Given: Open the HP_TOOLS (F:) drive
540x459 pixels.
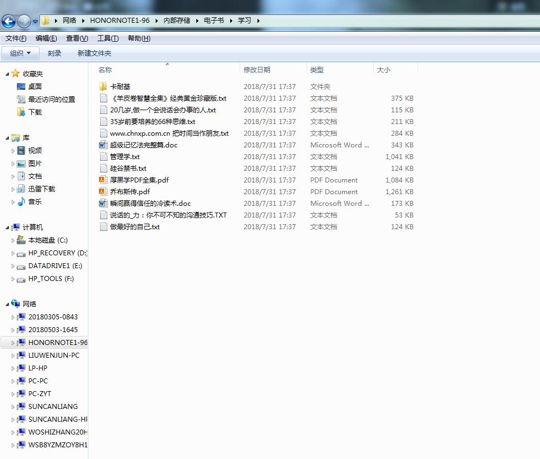Looking at the screenshot, I should coord(51,278).
